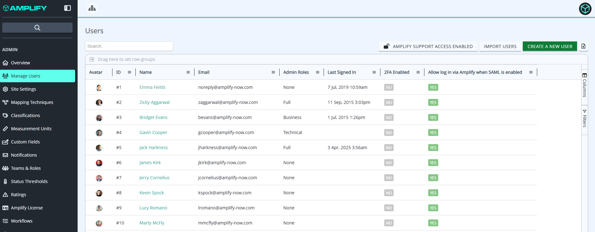Open the Email column menu

coord(273,72)
